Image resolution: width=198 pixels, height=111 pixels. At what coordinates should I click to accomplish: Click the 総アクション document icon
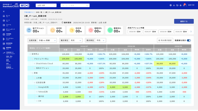click(29, 30)
